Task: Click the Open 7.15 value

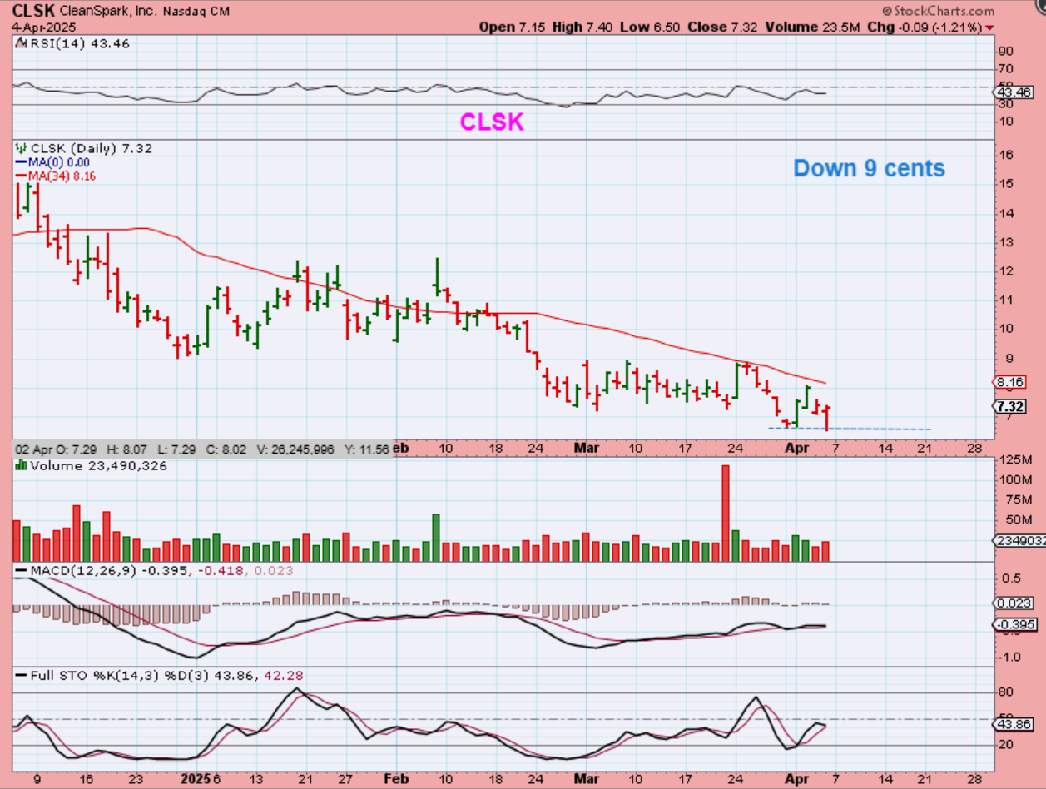Action: pos(513,27)
